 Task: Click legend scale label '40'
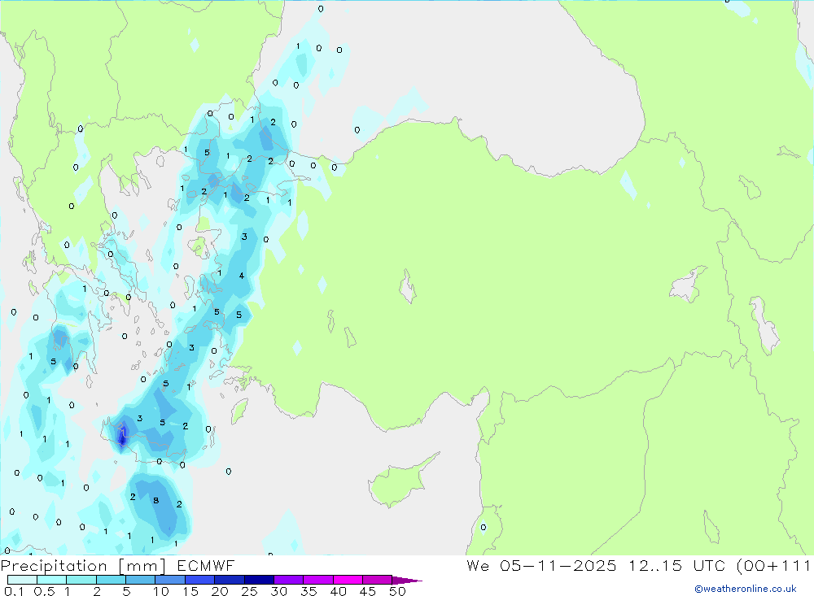(338, 591)
